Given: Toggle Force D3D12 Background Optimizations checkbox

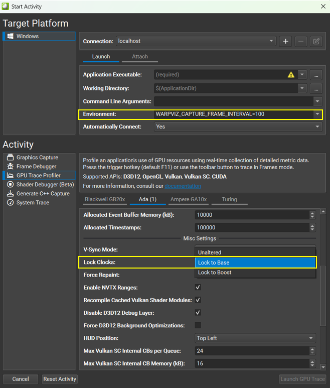Looking at the screenshot, I should [x=198, y=325].
